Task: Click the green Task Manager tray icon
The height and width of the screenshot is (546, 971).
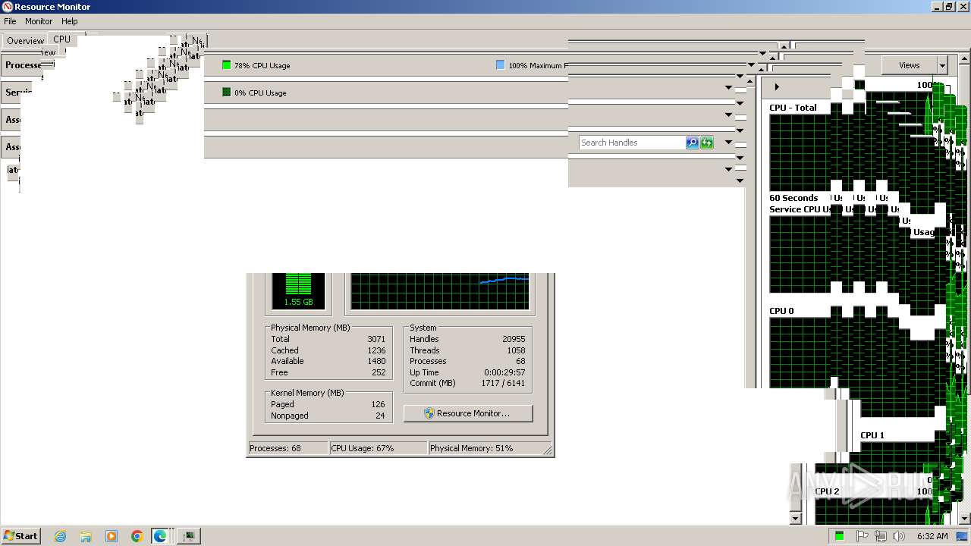Action: (x=839, y=536)
